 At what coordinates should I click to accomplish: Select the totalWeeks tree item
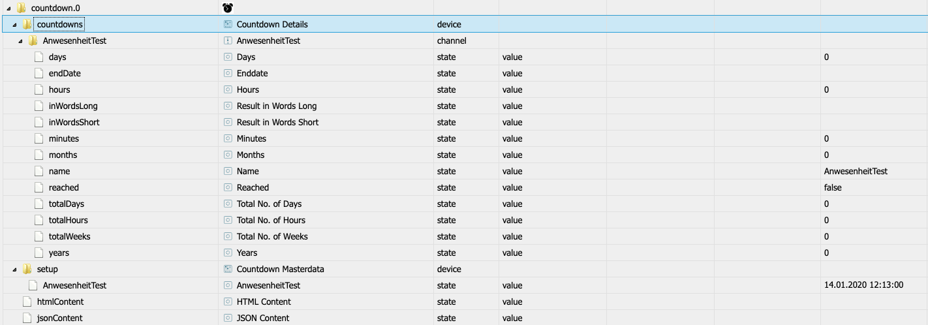tap(69, 236)
